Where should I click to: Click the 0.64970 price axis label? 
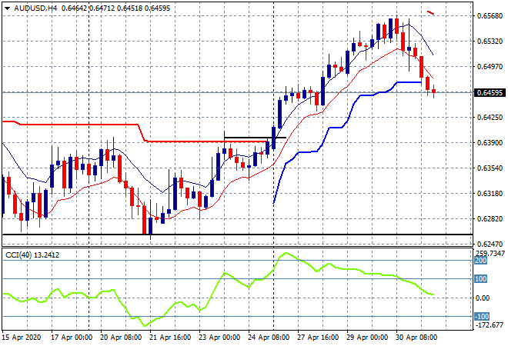pos(490,67)
